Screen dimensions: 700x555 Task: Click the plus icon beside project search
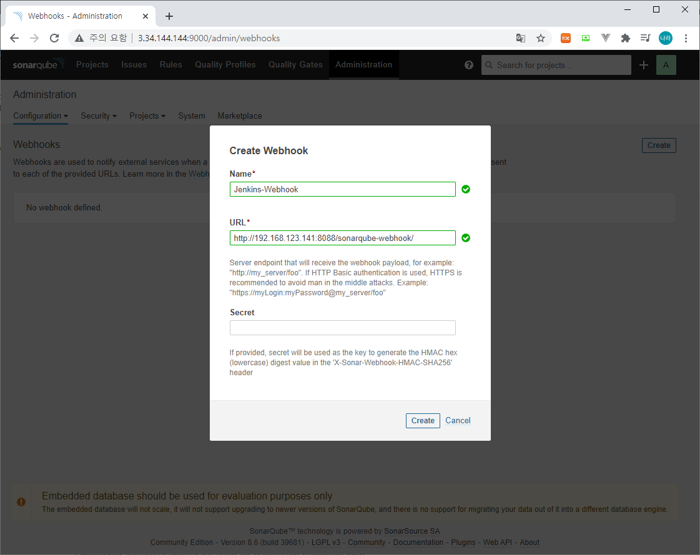[644, 65]
